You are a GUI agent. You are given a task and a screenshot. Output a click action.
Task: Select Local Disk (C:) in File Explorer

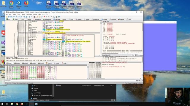(36, 93)
